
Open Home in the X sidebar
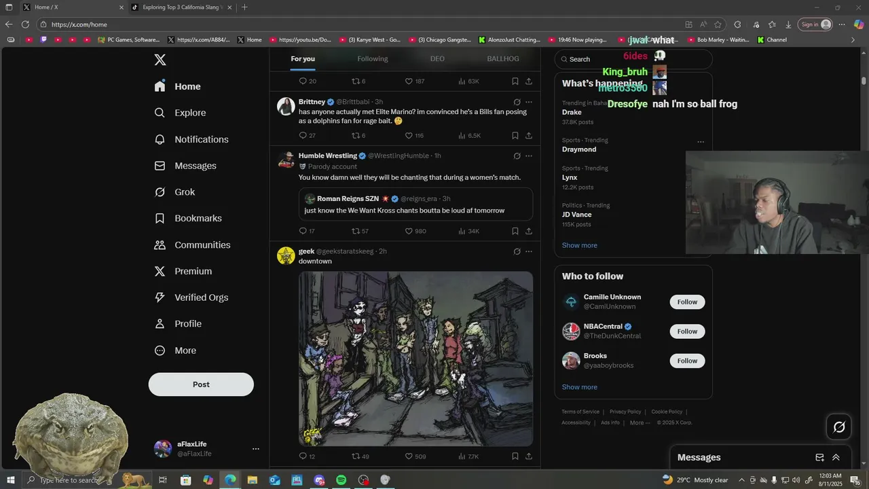[x=177, y=86]
